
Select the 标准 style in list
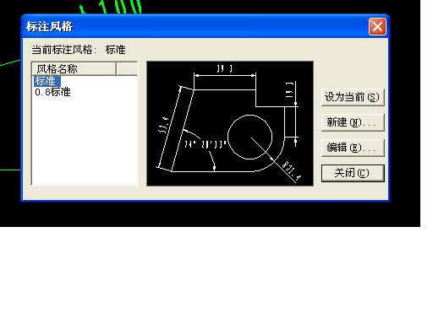(47, 81)
